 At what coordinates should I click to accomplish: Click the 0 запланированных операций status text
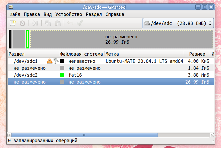coord(43,140)
